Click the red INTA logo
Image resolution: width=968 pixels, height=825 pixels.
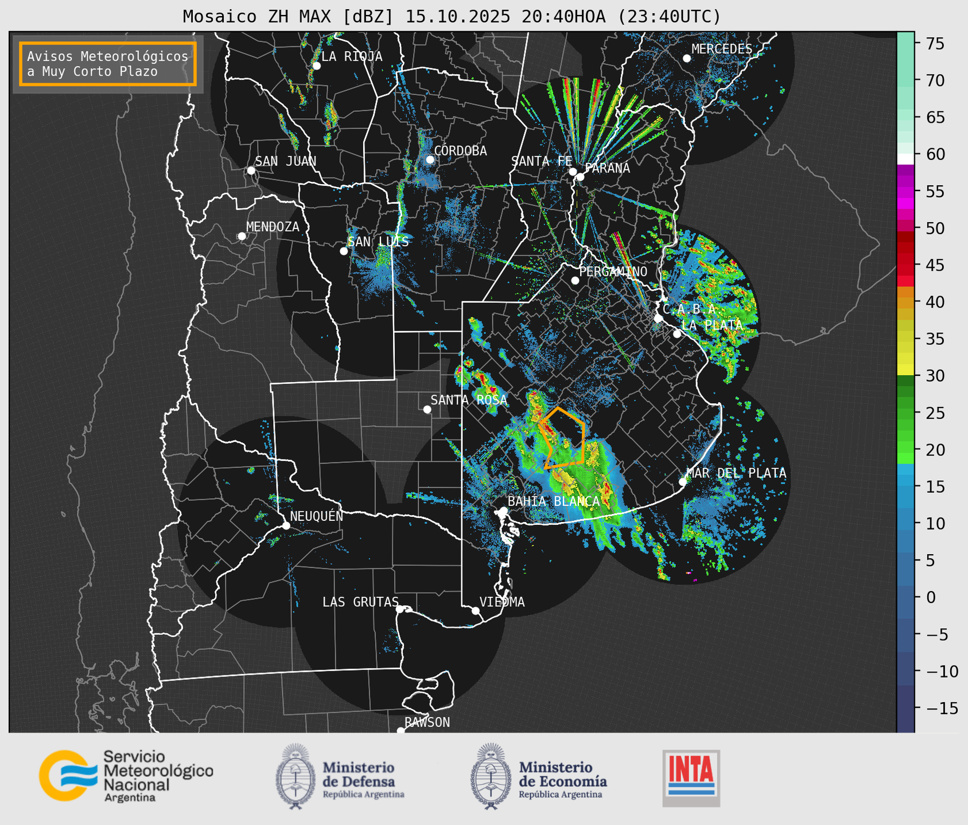691,777
